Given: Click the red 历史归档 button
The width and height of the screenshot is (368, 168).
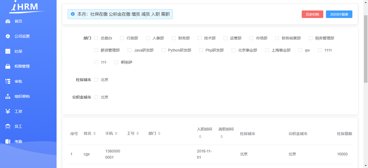Looking at the screenshot, I should point(312,14).
